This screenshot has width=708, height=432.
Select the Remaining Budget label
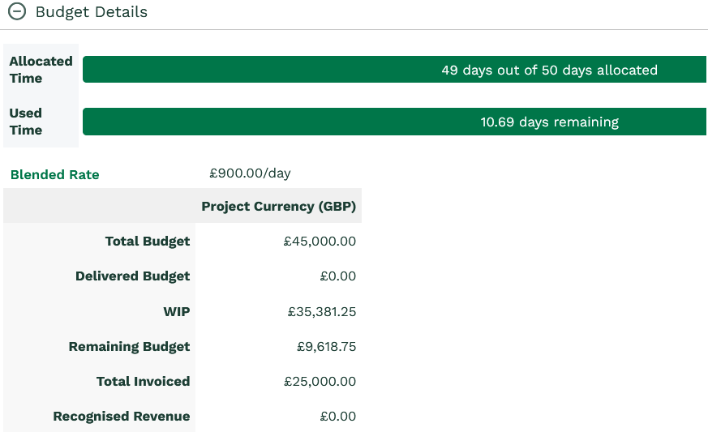[129, 347]
